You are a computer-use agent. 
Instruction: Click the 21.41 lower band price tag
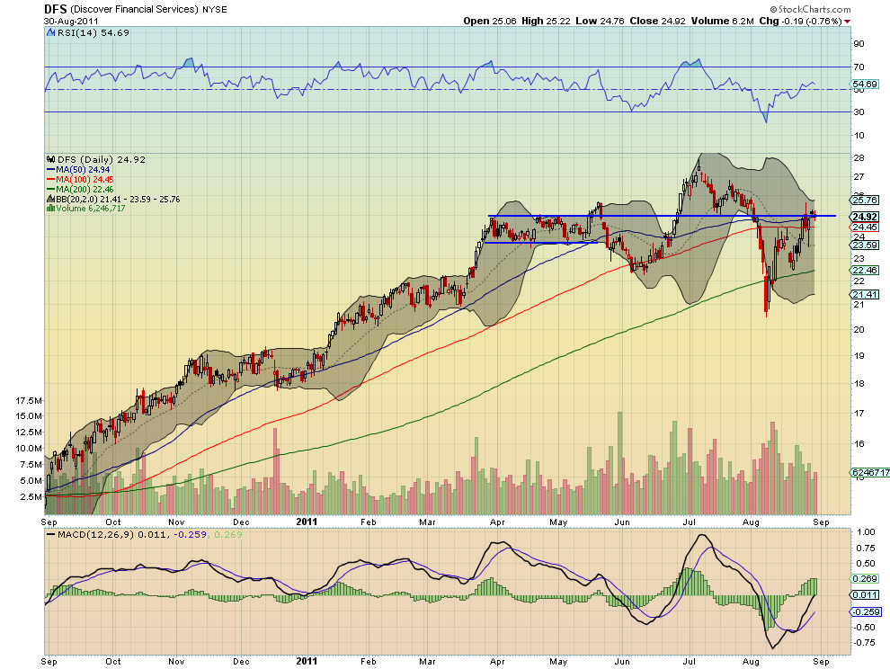coord(865,294)
